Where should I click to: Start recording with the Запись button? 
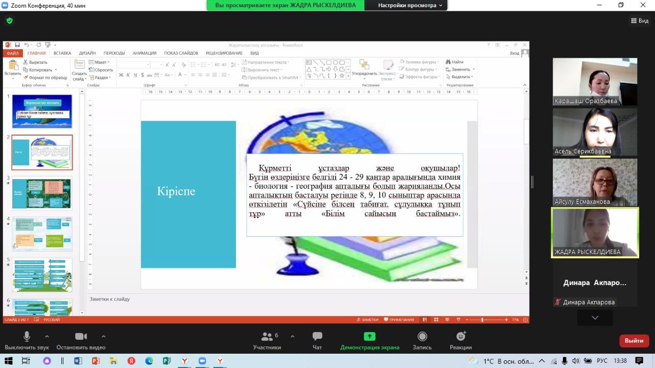[x=422, y=340]
